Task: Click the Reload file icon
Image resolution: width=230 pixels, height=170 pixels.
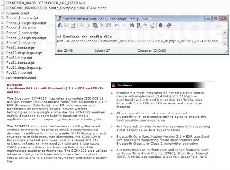Action: point(73,25)
